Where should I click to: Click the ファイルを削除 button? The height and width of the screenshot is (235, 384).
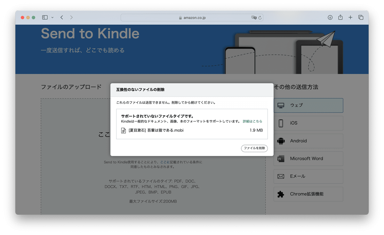[x=254, y=148]
